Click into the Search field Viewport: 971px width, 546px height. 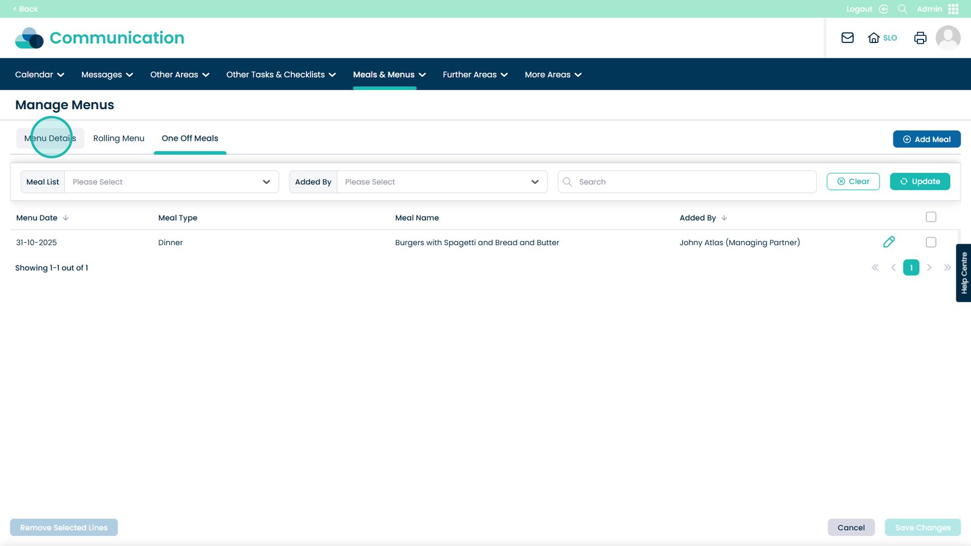692,182
